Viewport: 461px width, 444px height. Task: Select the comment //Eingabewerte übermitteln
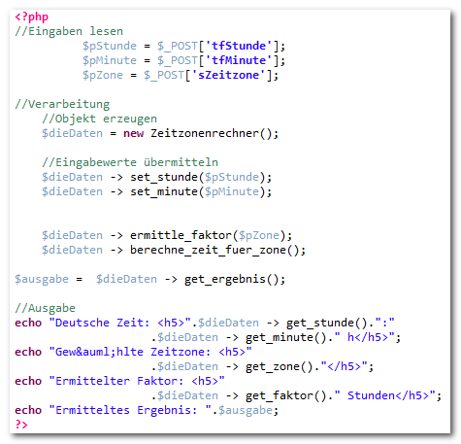click(x=130, y=162)
